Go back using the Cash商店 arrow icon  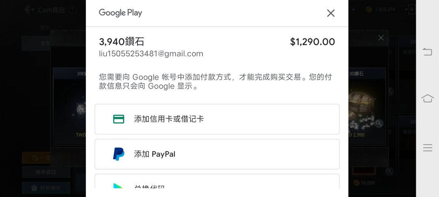[x=29, y=10]
